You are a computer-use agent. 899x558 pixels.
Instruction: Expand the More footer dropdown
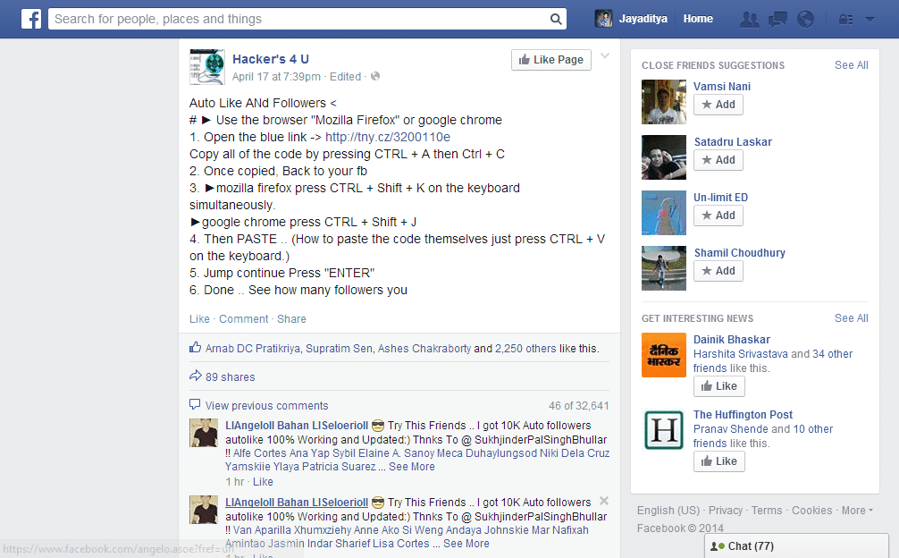[x=857, y=511]
